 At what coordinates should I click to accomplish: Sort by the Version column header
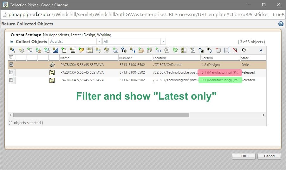(220, 58)
